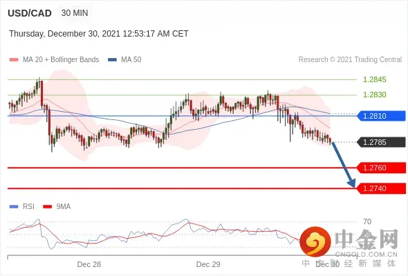408x276 pixels.
Task: Click the red 9MA legend swatch
Action: [x=47, y=207]
